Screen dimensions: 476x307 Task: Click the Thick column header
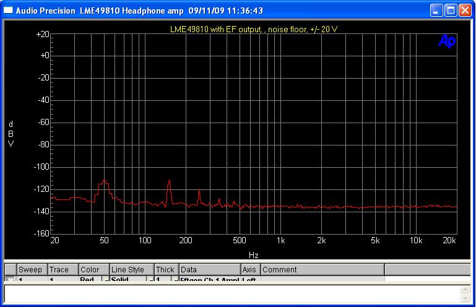pyautogui.click(x=167, y=269)
